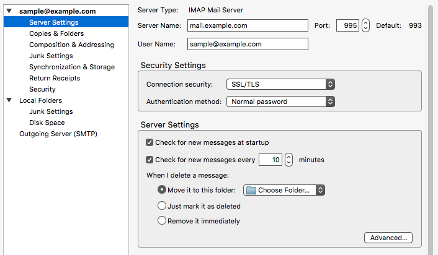Open the Connection security dropdown

coord(280,84)
